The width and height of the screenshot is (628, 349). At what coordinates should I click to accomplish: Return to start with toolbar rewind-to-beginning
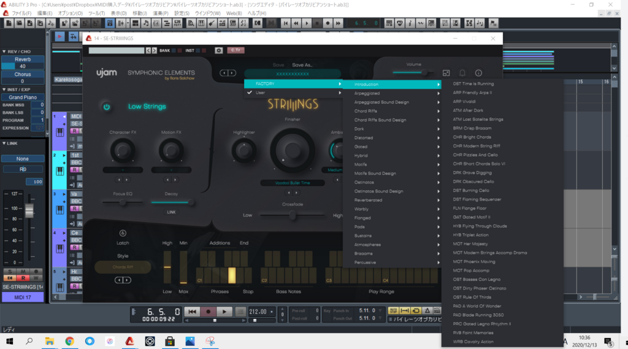click(x=286, y=23)
